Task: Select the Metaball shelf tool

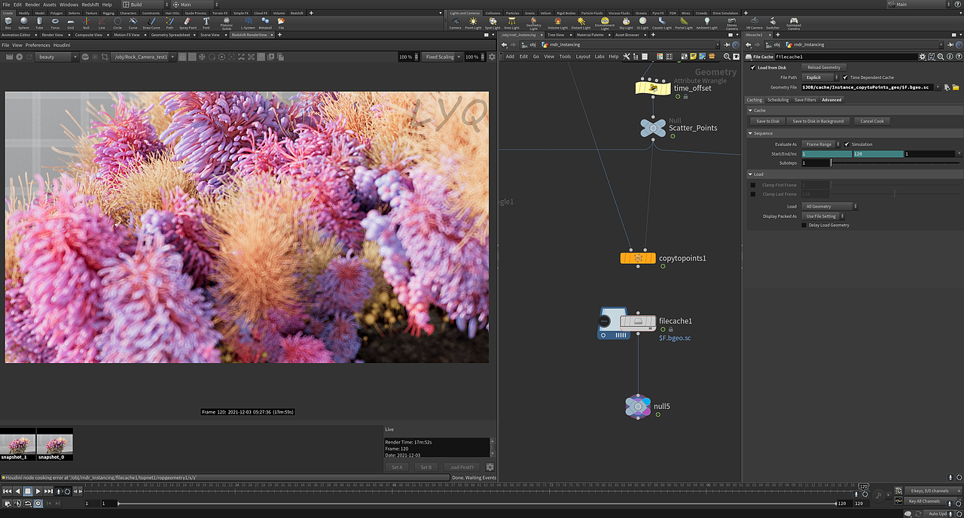Action: [265, 23]
